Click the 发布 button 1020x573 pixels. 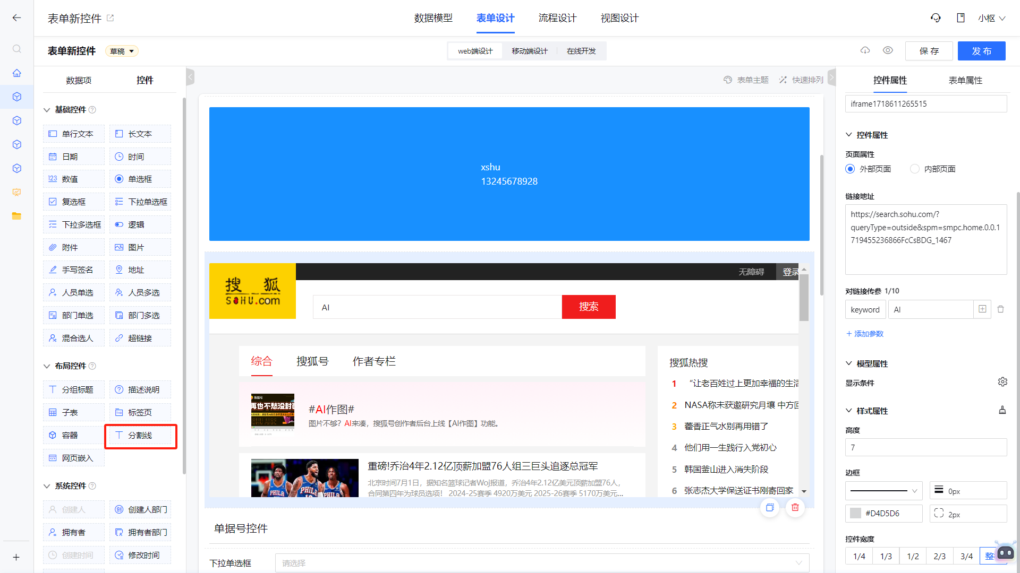tap(982, 51)
